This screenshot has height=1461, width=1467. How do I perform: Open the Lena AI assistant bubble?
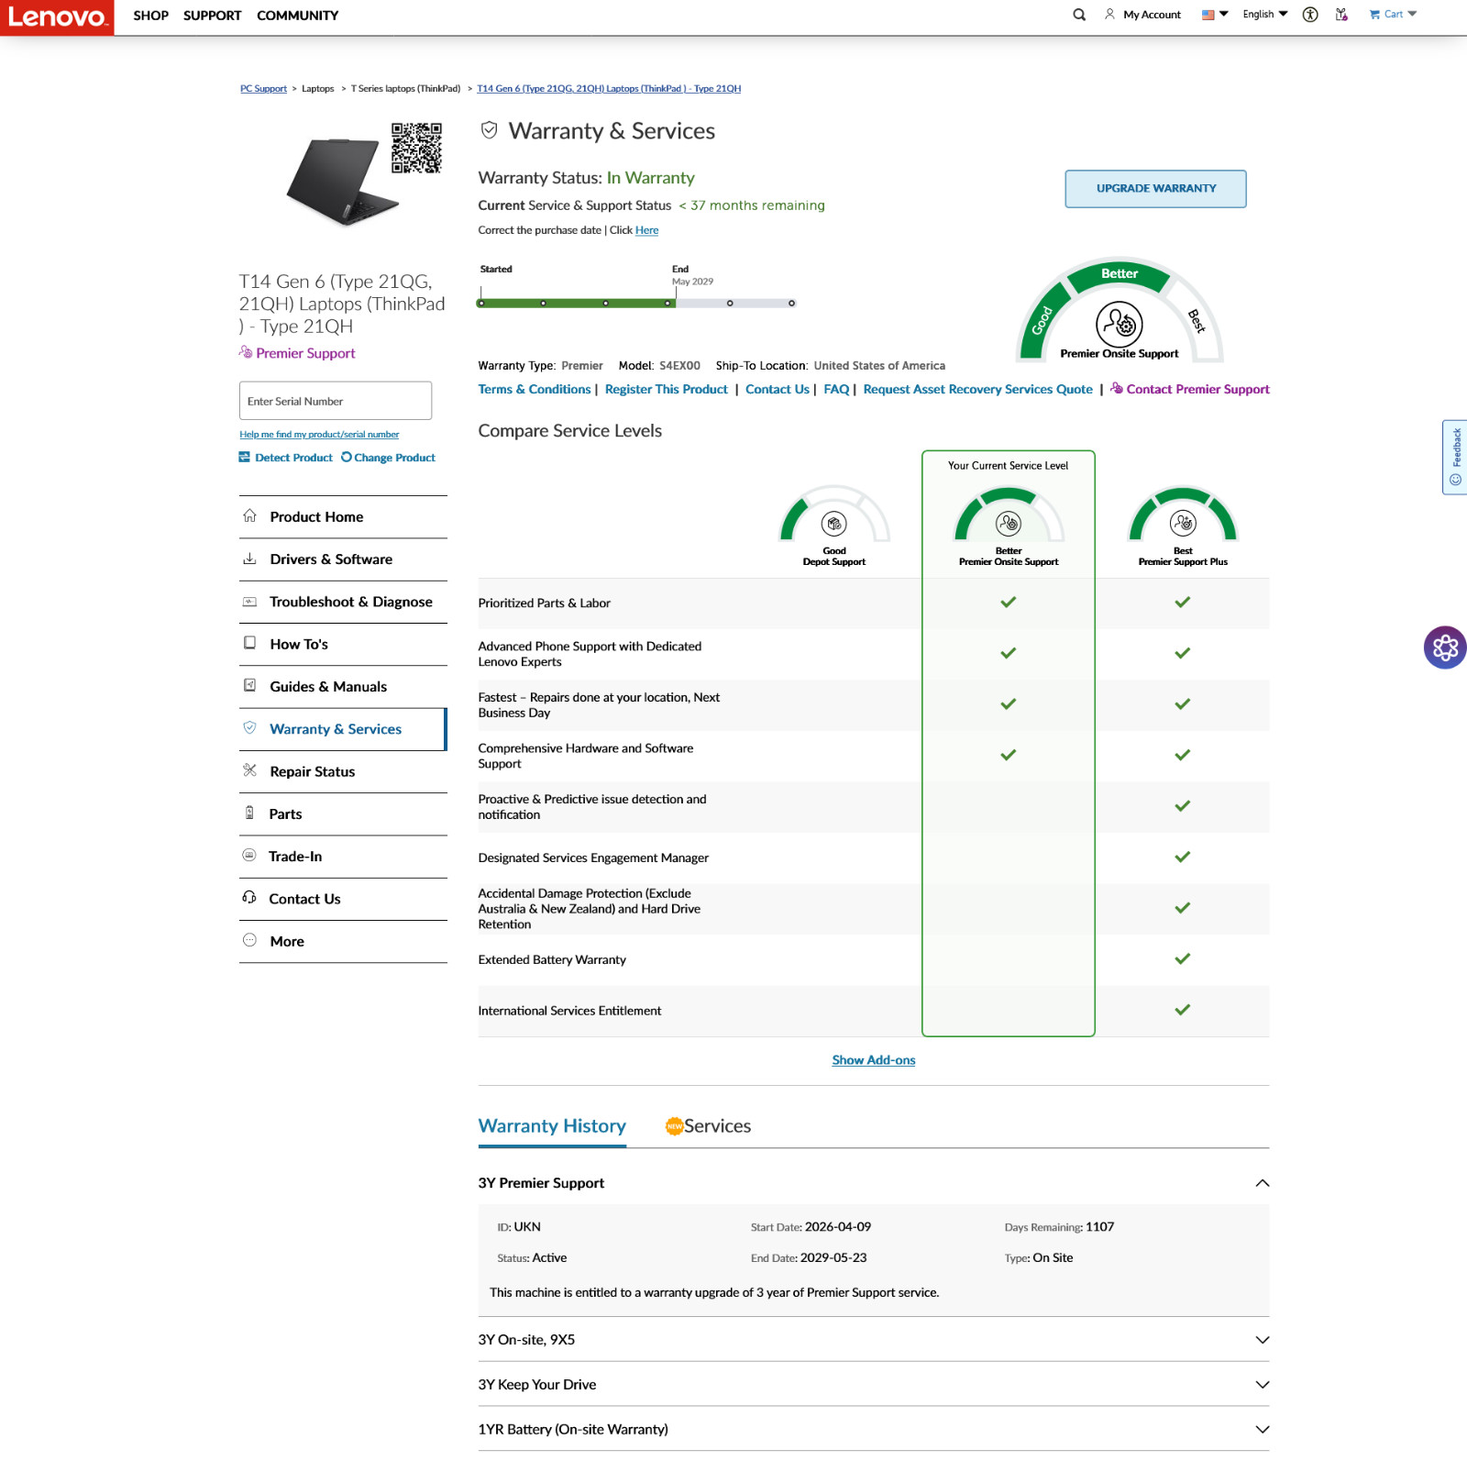click(x=1445, y=647)
